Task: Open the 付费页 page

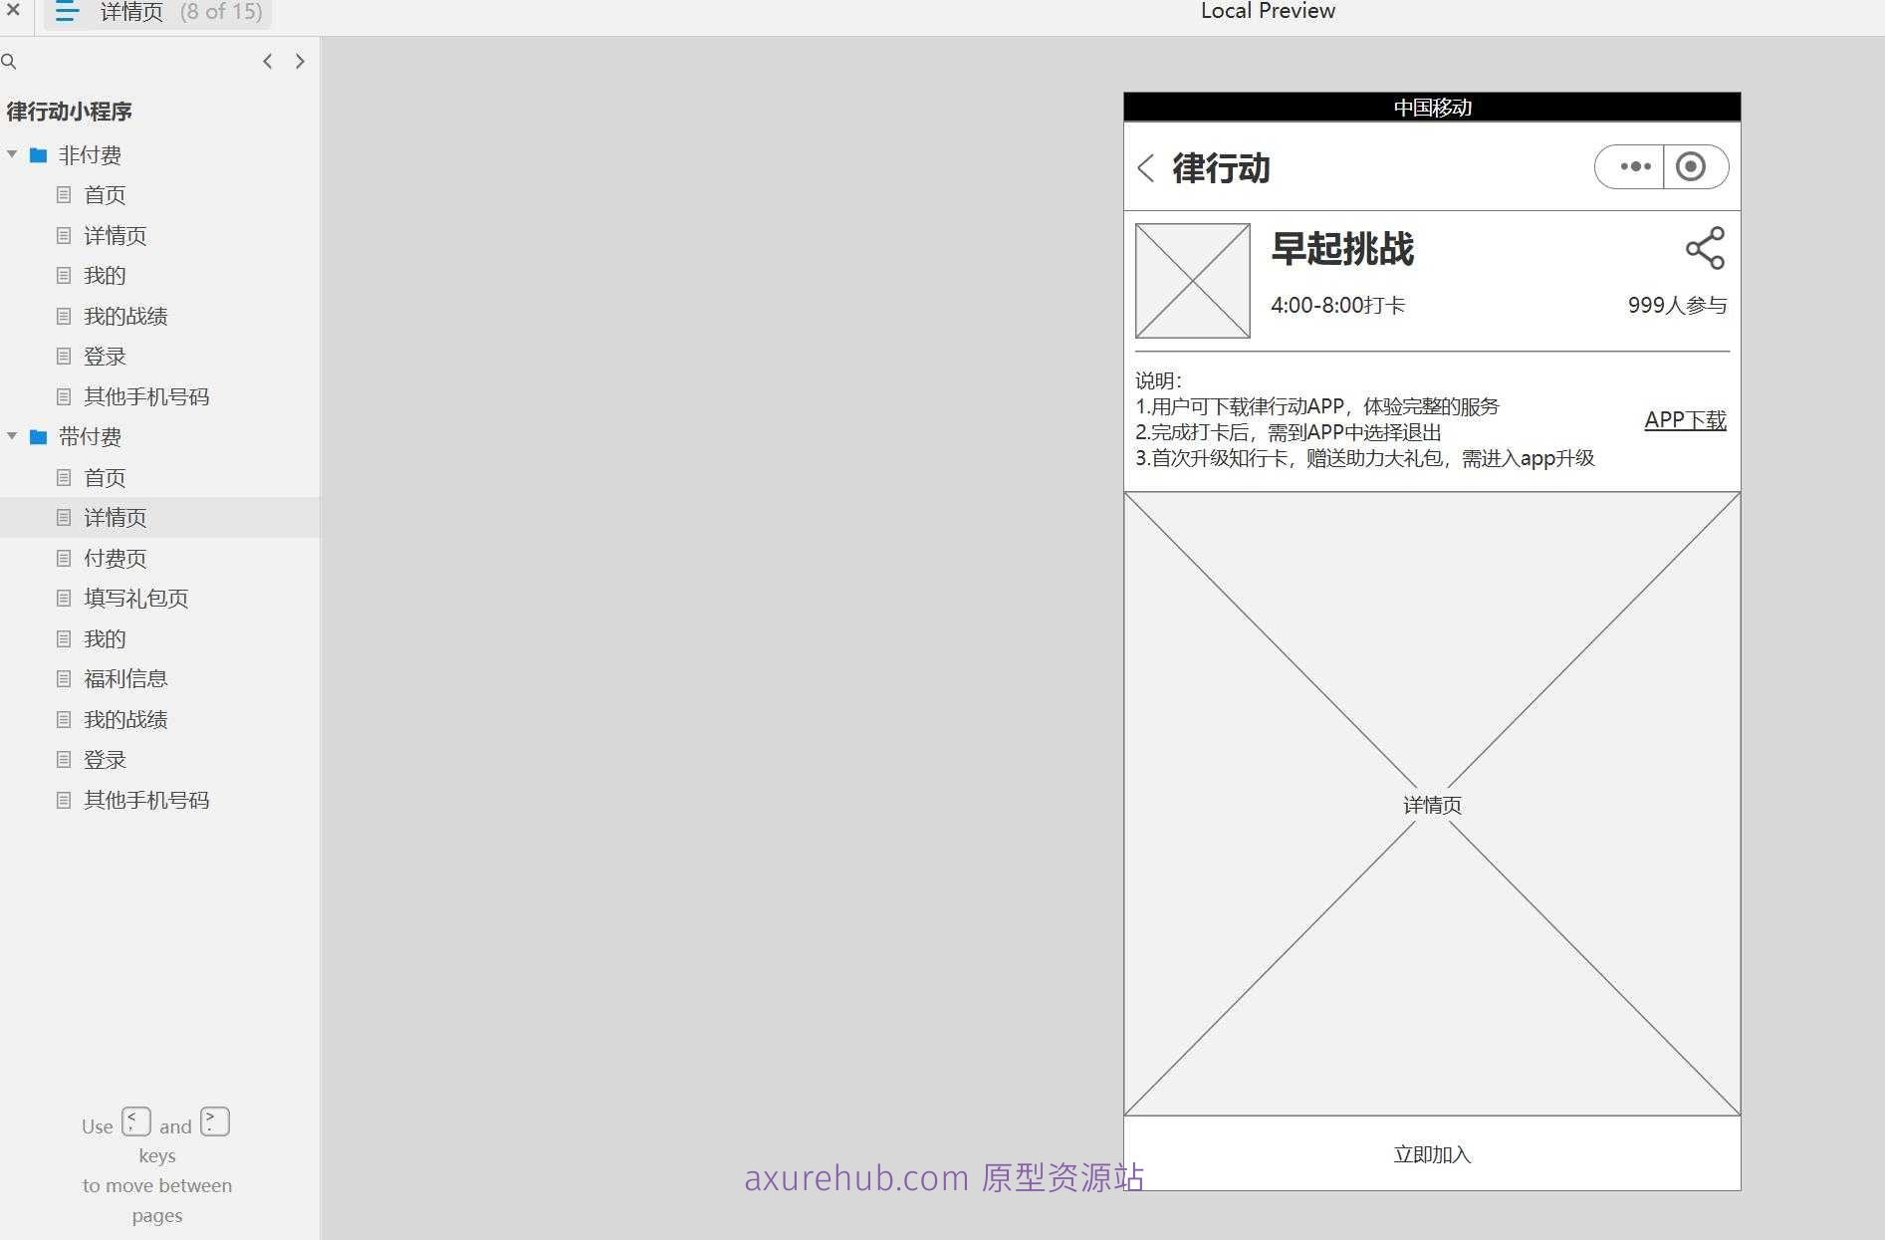Action: (116, 559)
